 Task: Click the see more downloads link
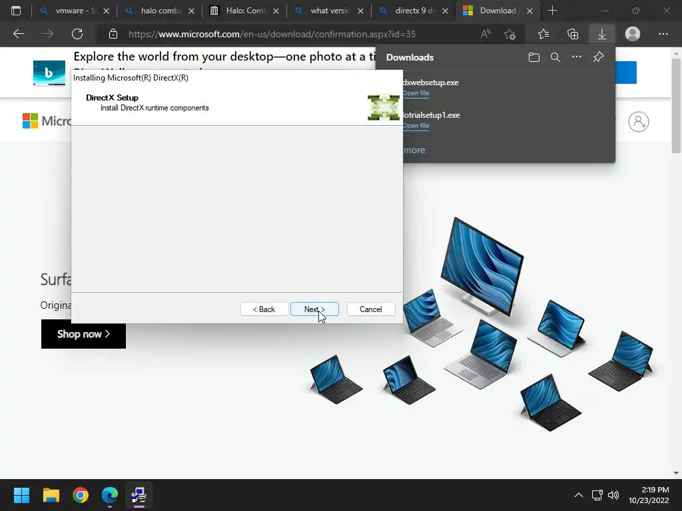pos(414,150)
